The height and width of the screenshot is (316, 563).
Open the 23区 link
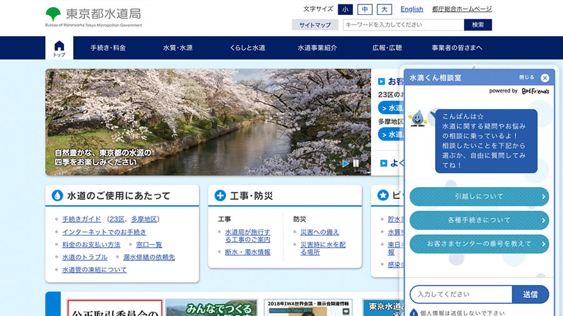point(117,219)
